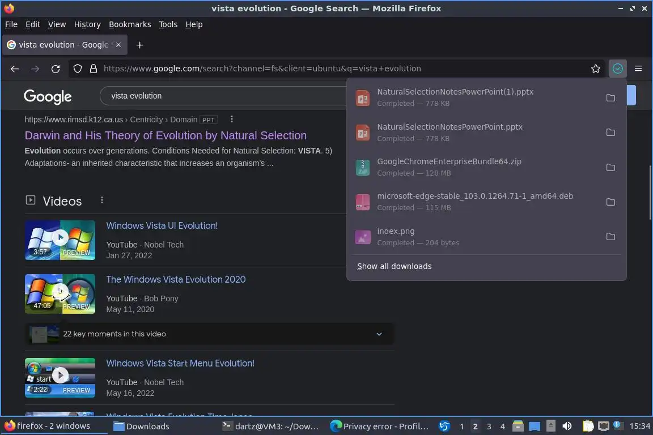Click the 15:34 clock in the taskbar

click(639, 426)
